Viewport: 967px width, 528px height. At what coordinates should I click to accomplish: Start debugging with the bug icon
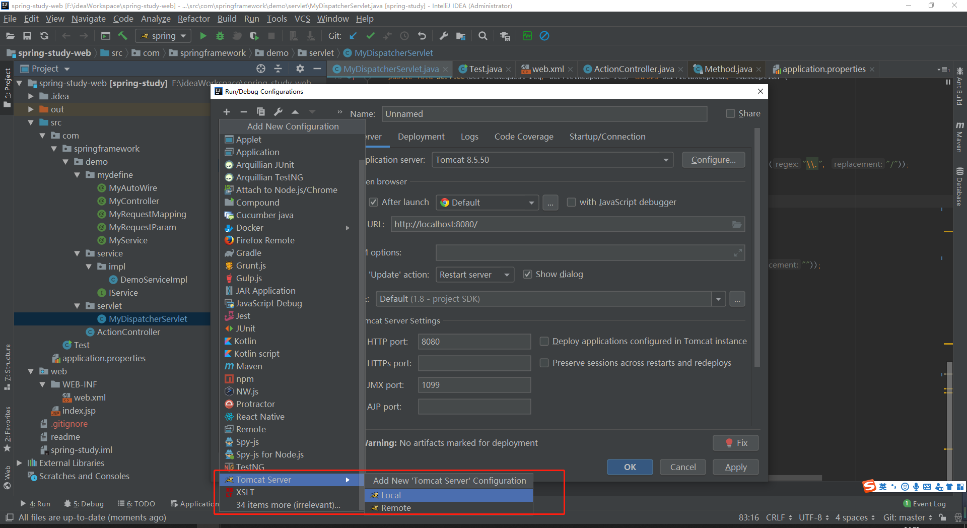(x=220, y=36)
